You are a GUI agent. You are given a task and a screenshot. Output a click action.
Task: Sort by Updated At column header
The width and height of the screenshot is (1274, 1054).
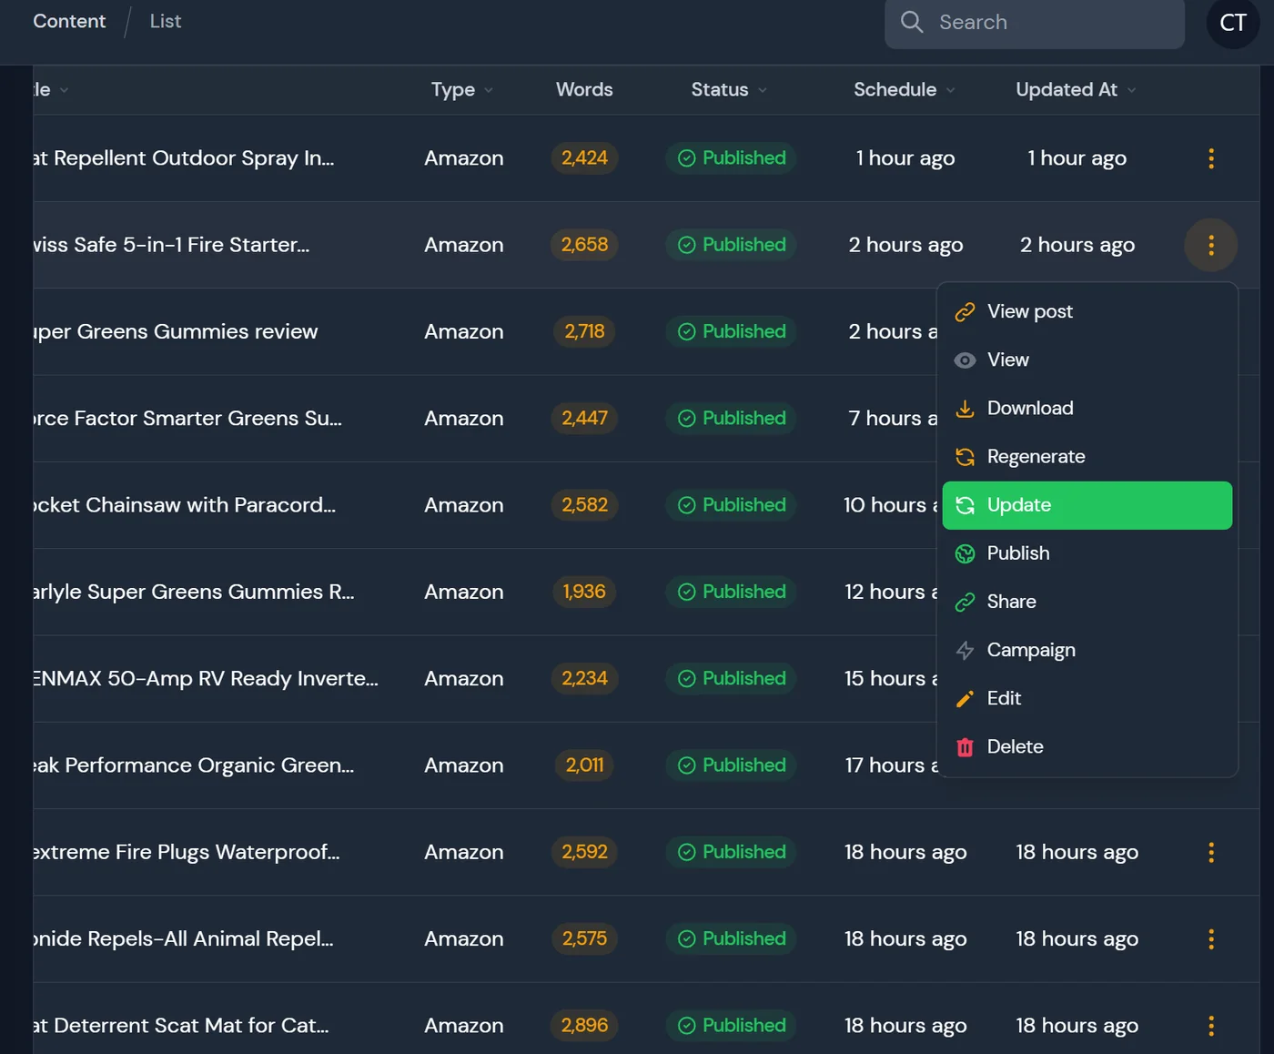pyautogui.click(x=1077, y=89)
